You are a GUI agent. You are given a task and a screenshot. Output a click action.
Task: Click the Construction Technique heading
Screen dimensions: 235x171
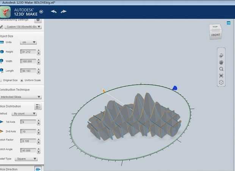[15, 90]
